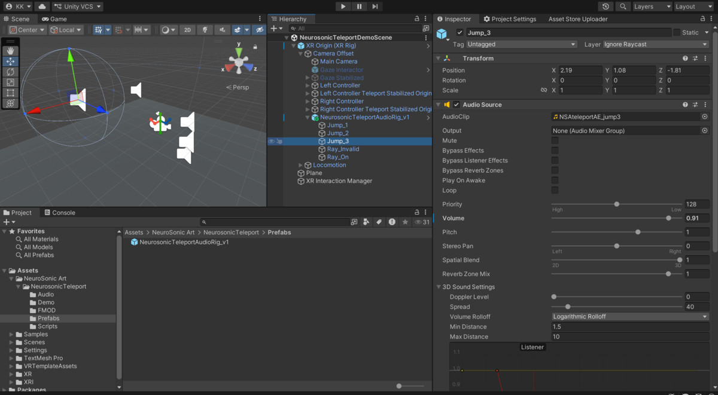Click the Max Distance input field
This screenshot has height=395, width=718.
pyautogui.click(x=628, y=336)
